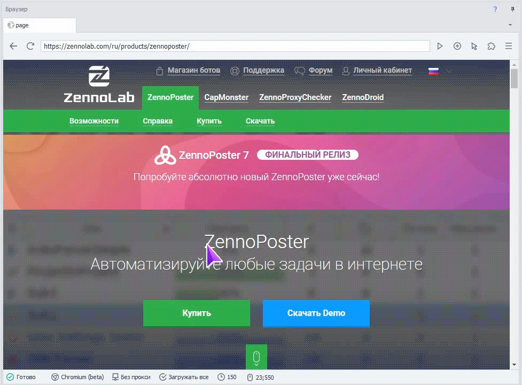Click the URL address bar
Viewport: 522px width, 385px height.
coord(235,46)
